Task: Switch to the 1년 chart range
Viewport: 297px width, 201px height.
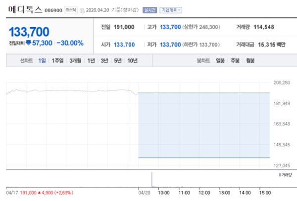Action: (x=91, y=61)
